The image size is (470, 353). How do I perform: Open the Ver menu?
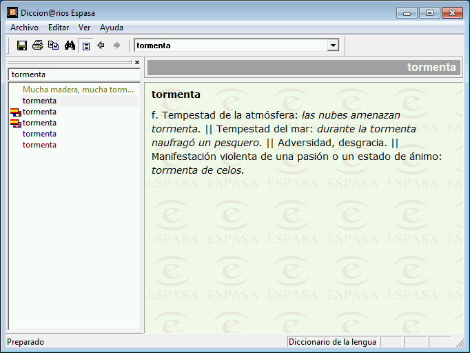click(x=84, y=28)
